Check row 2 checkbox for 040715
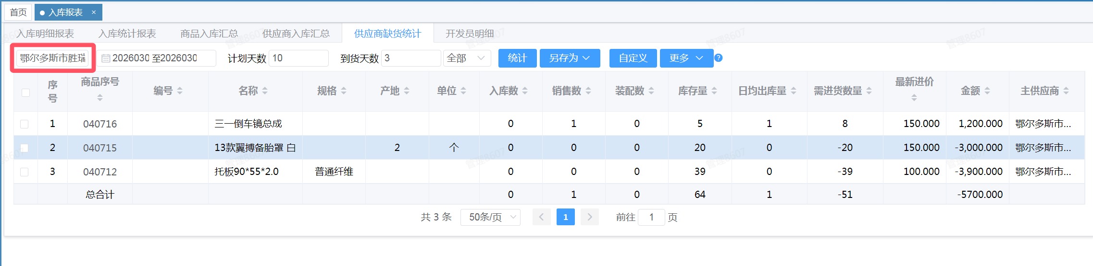 [x=25, y=148]
